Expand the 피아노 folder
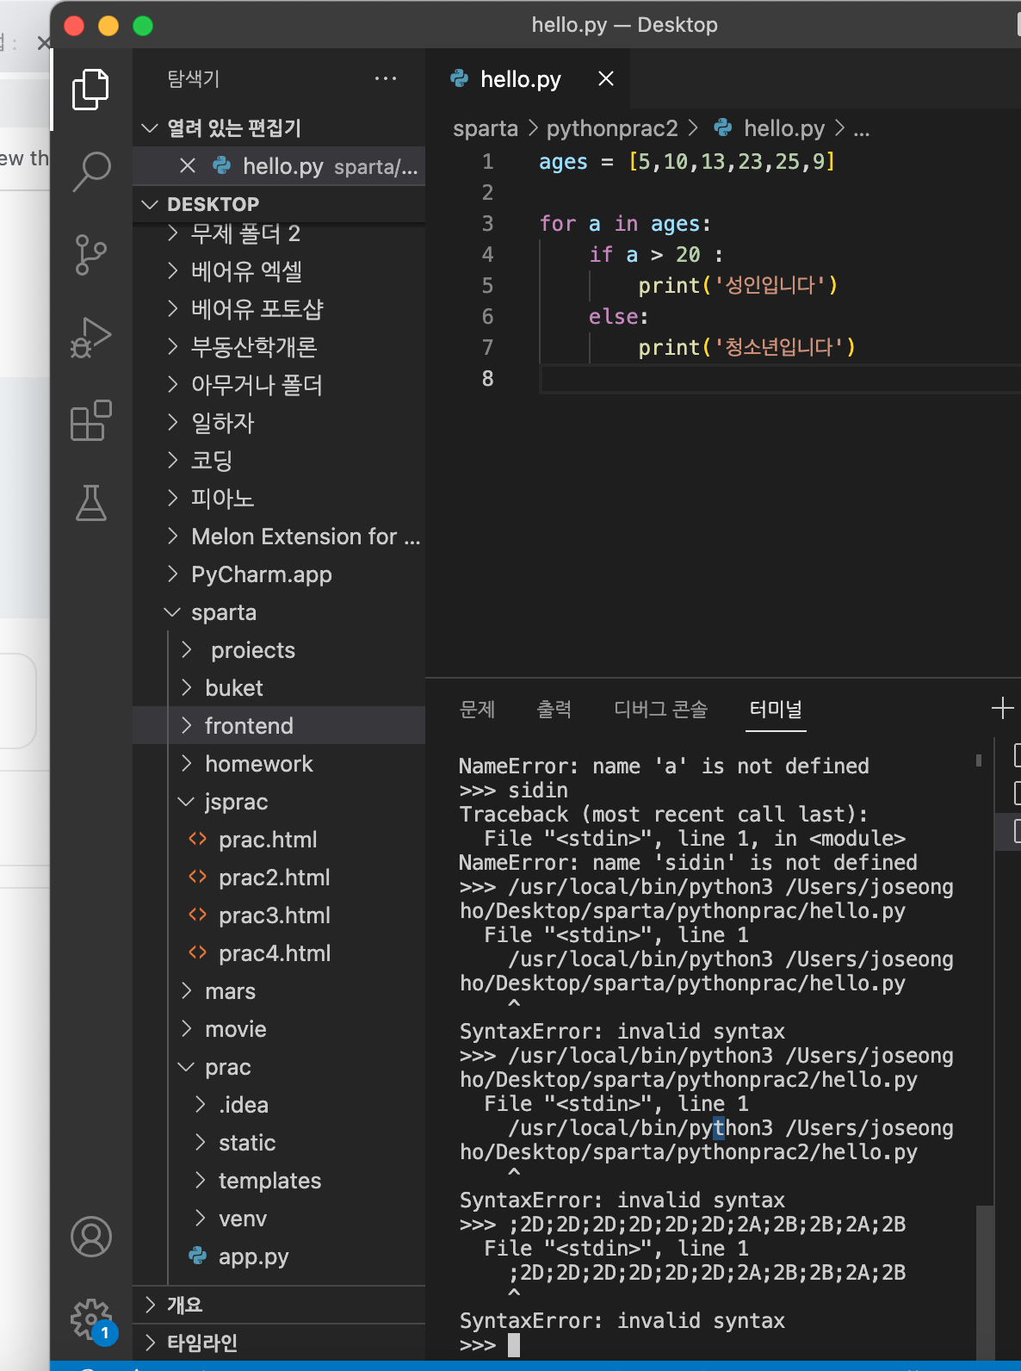 click(279, 499)
